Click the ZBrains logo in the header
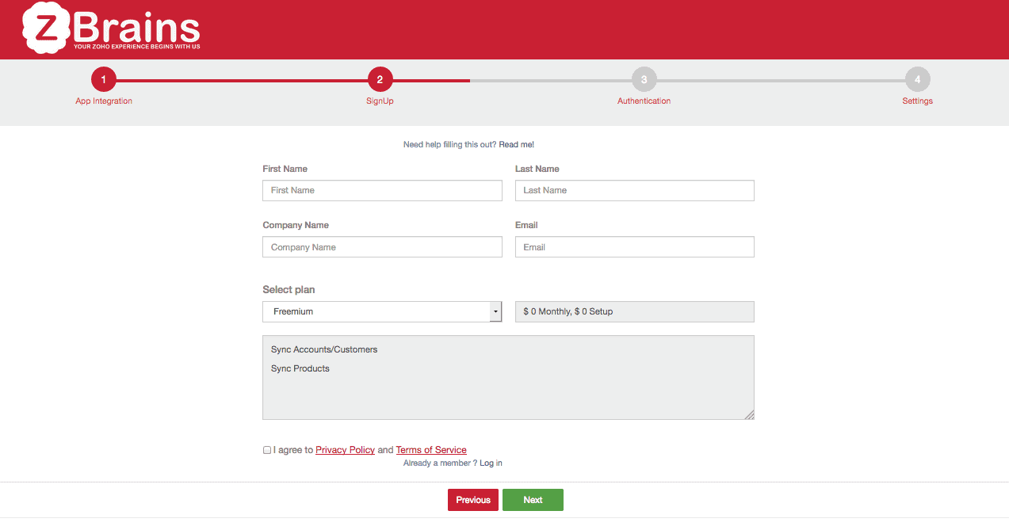 pyautogui.click(x=111, y=28)
